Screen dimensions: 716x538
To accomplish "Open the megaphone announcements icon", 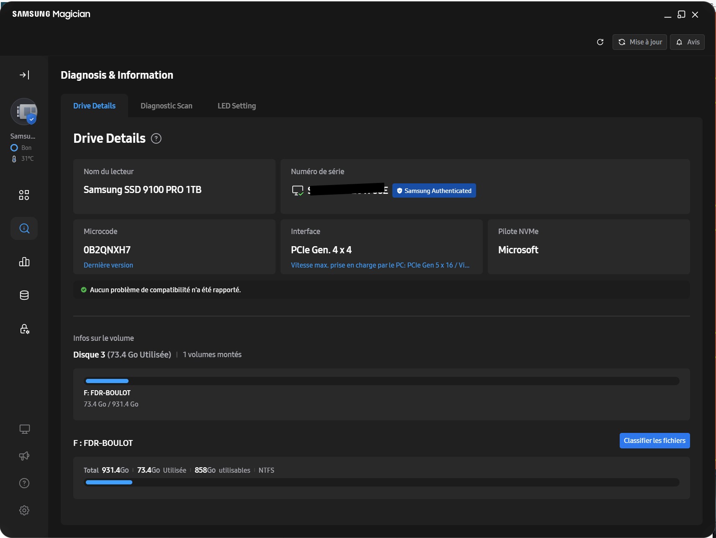I will [24, 456].
